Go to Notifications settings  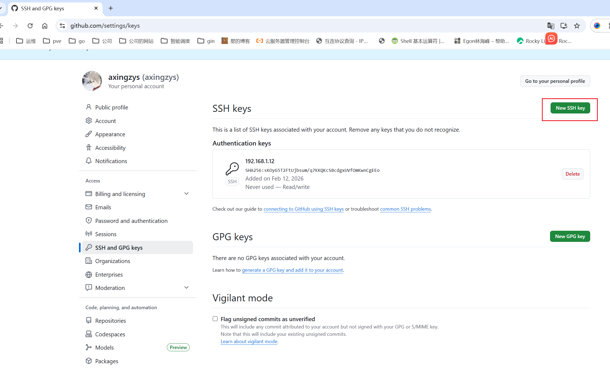click(111, 161)
